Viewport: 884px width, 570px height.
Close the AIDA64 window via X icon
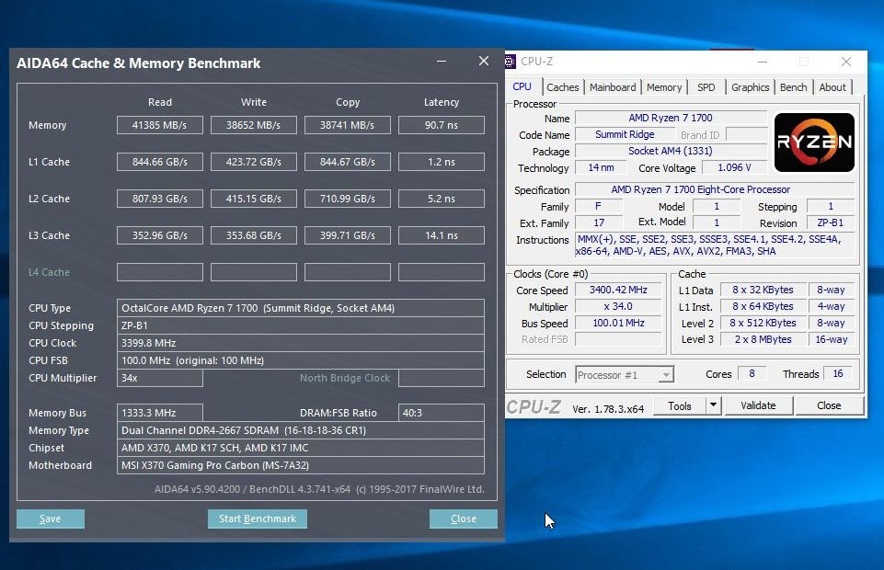(484, 61)
